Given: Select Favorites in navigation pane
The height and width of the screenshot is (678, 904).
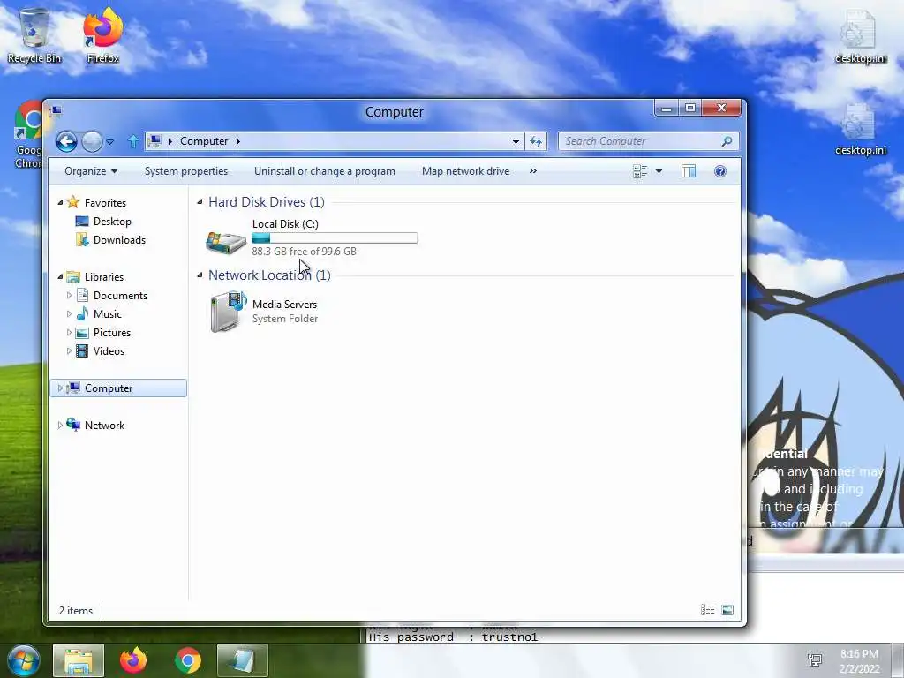Looking at the screenshot, I should point(105,202).
